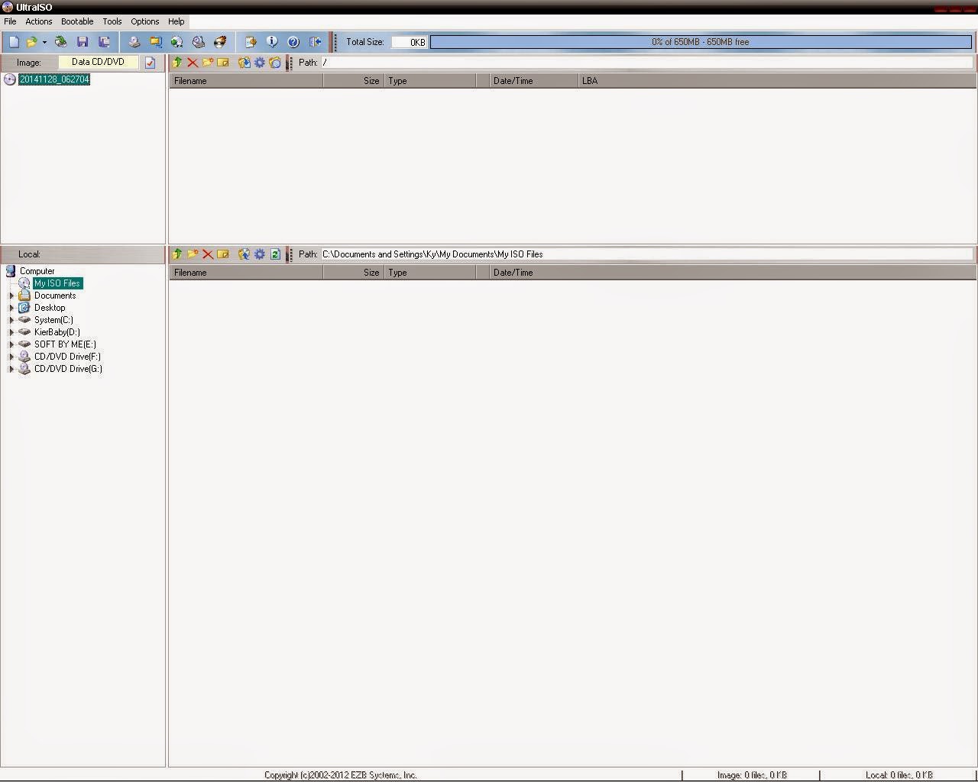Image resolution: width=978 pixels, height=782 pixels.
Task: Open the Options menu
Action: (144, 21)
